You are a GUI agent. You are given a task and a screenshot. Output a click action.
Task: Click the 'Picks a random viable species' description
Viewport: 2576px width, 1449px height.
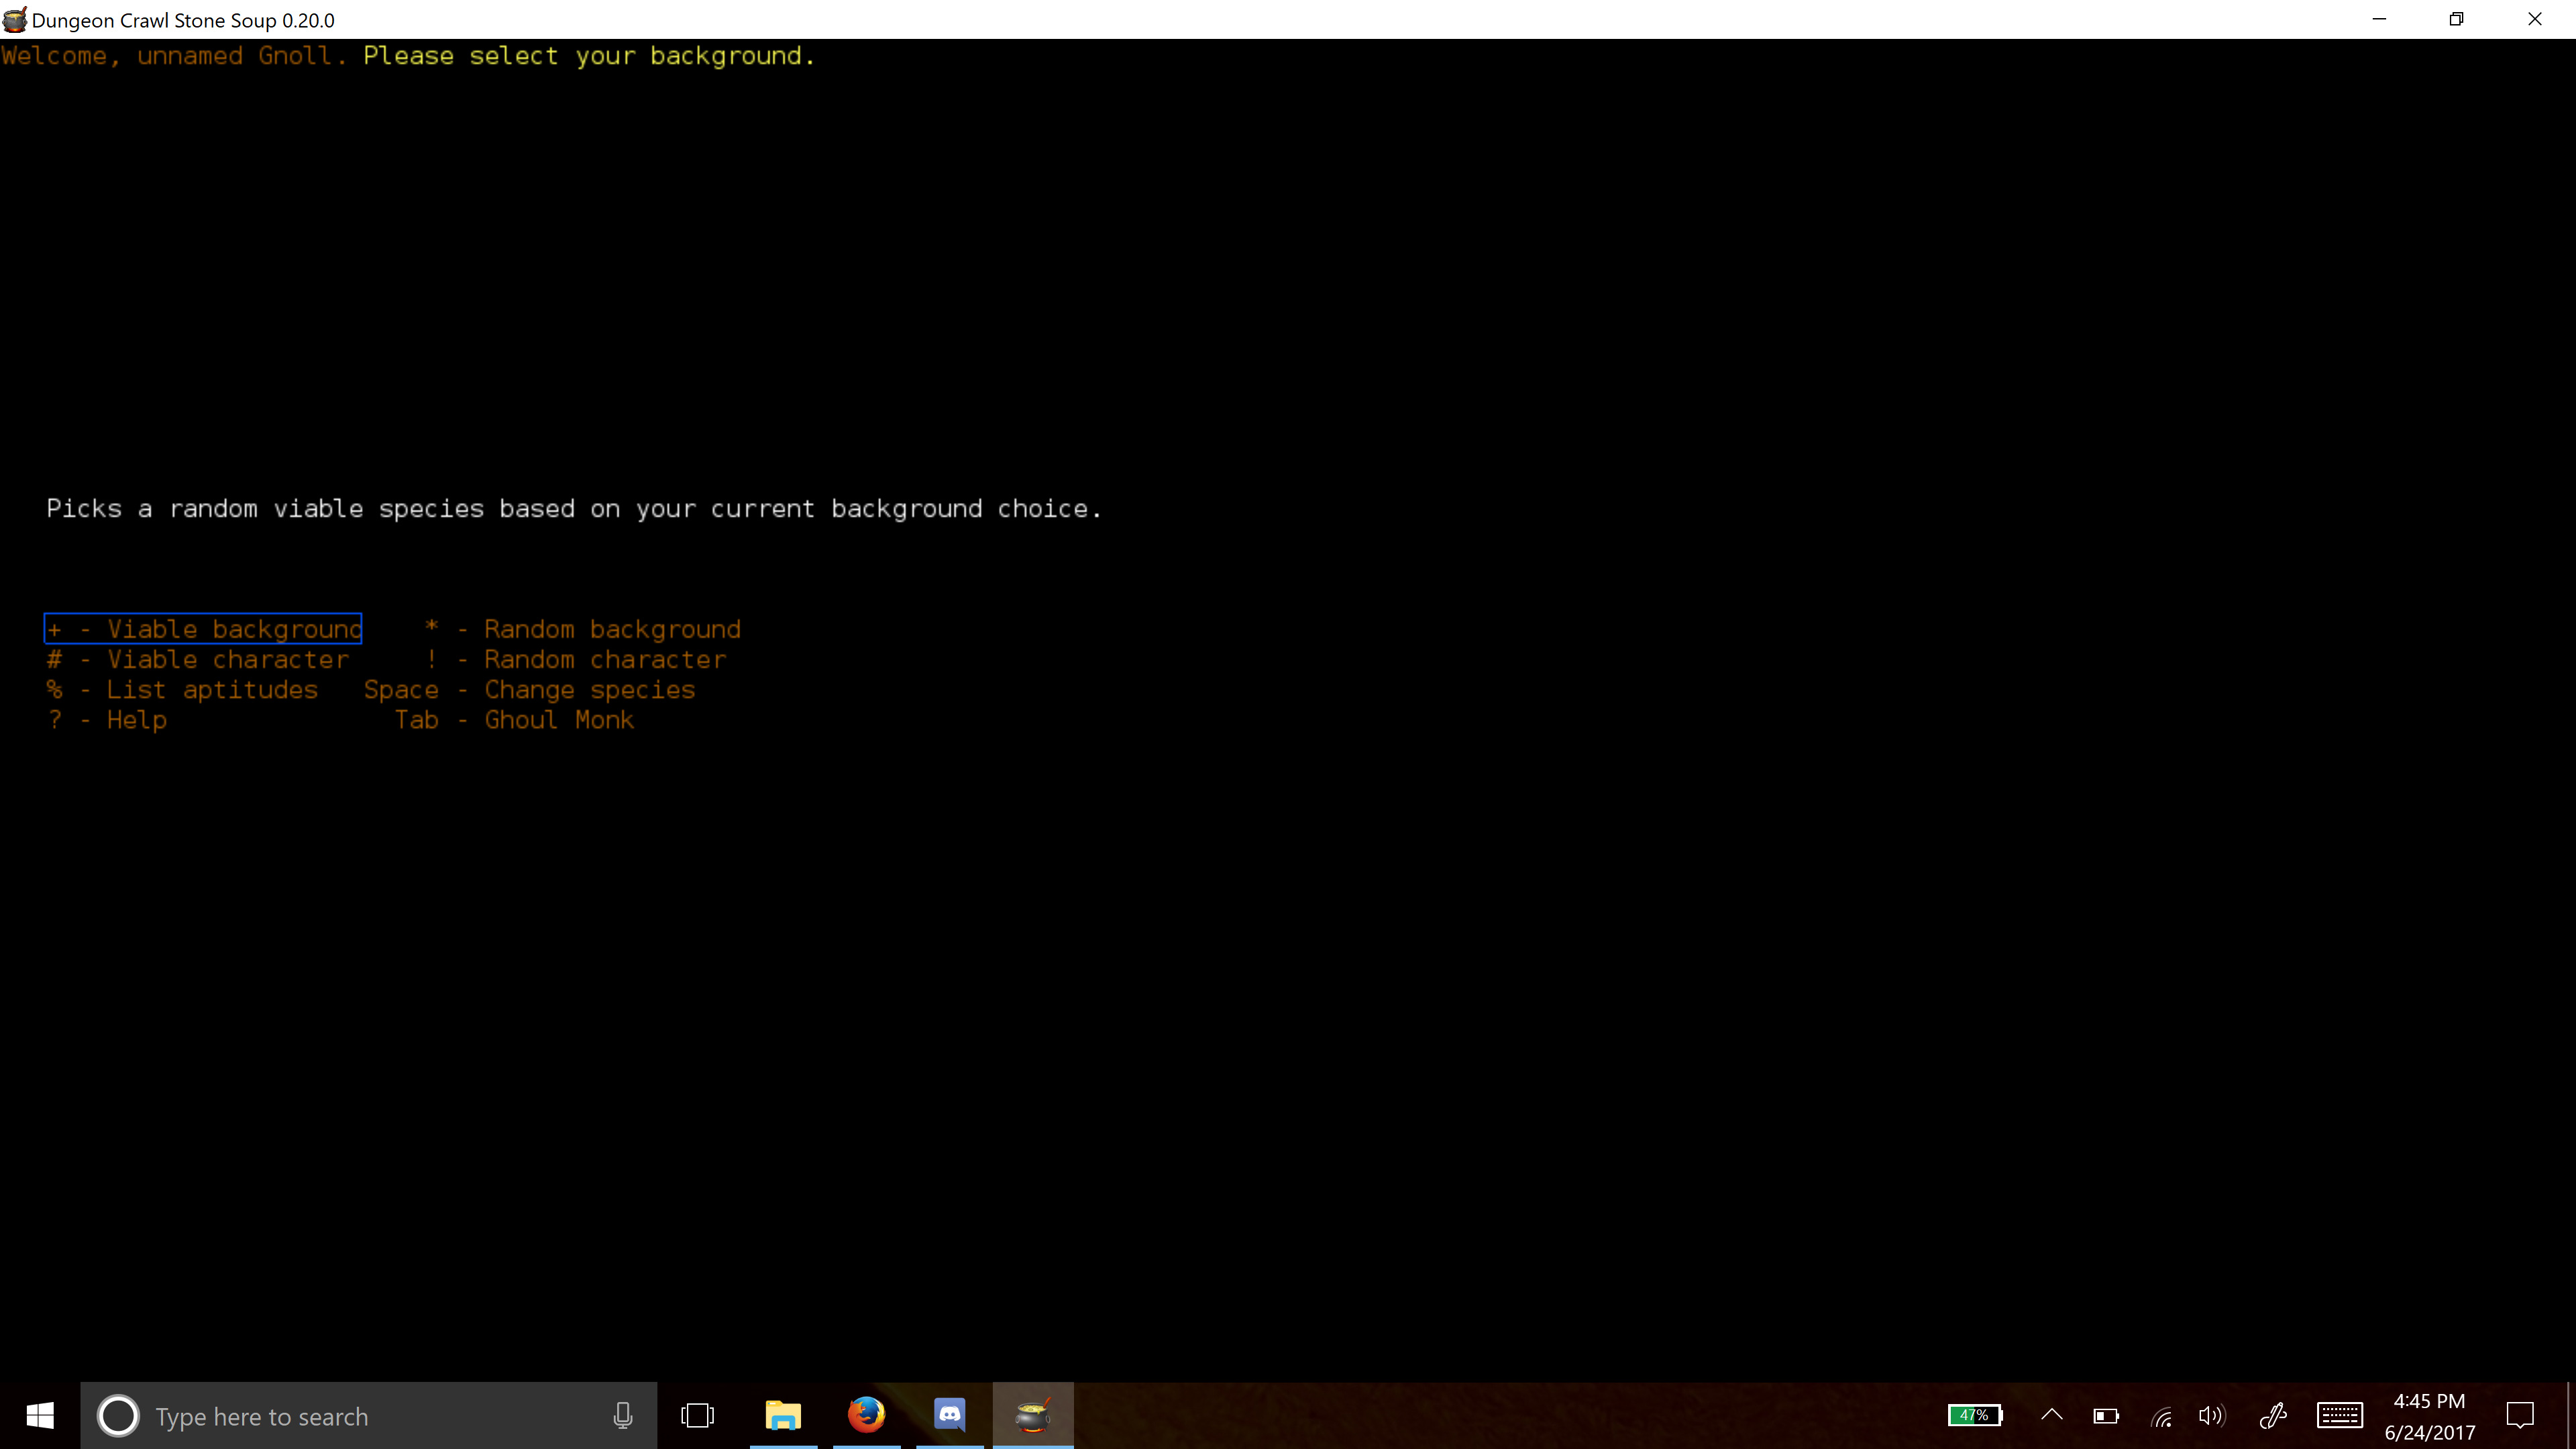(574, 509)
